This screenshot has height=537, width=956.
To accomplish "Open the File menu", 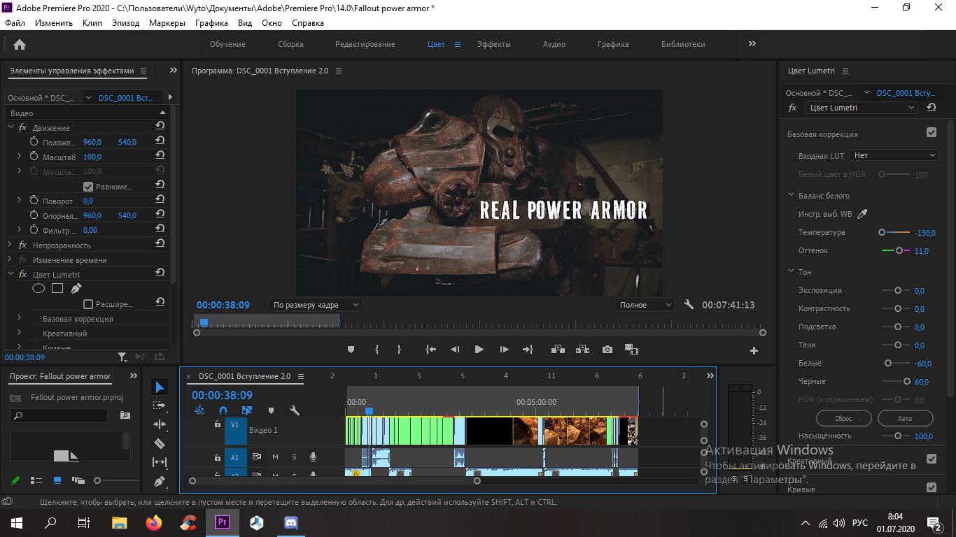I will click(15, 23).
